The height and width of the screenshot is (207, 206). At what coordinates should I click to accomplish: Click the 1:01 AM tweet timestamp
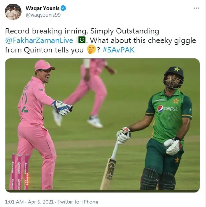tap(14, 202)
